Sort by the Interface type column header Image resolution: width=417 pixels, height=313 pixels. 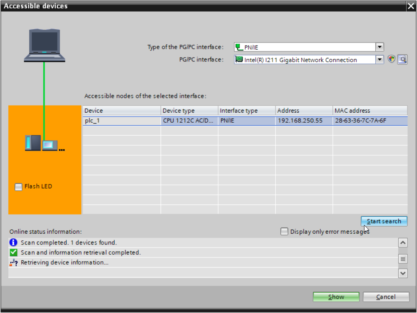tap(247, 111)
